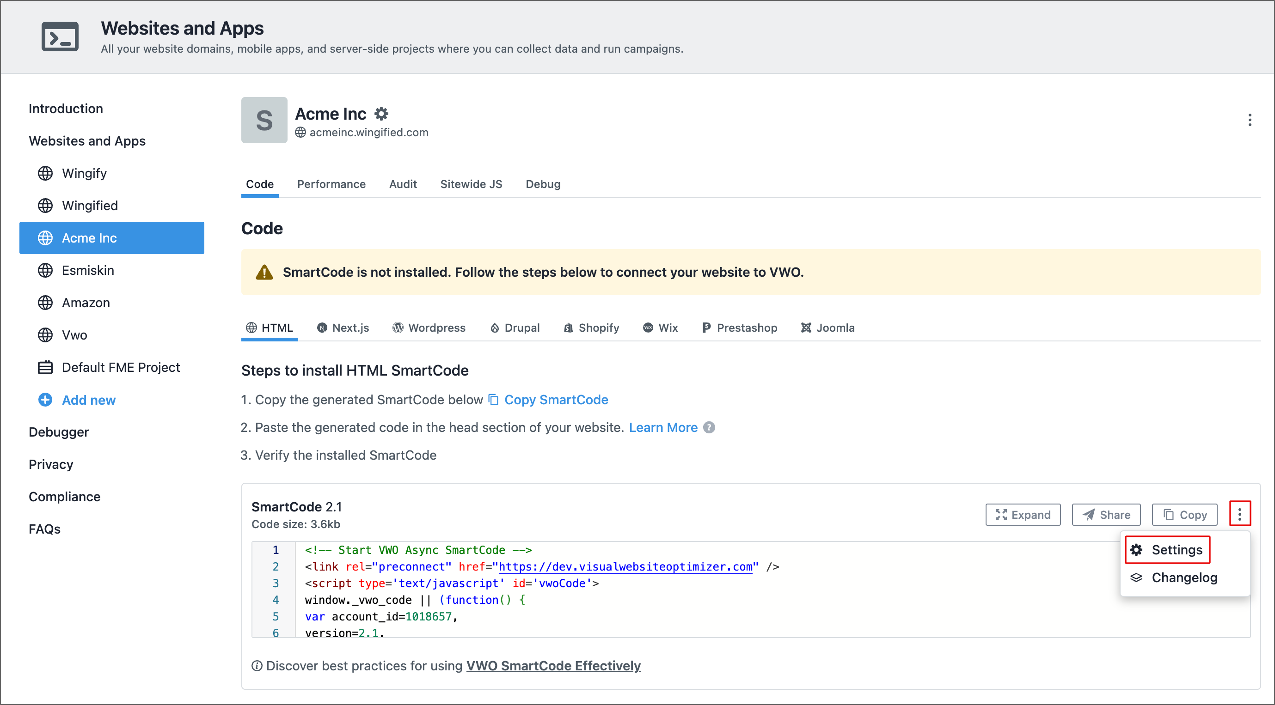1275x705 pixels.
Task: Click the terminal icon beside Websites and Apps
Action: coord(60,36)
